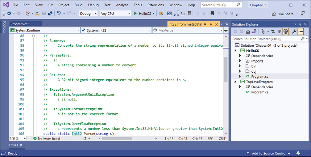Image resolution: width=311 pixels, height=157 pixels.
Task: Select Imports node in Solution Explorer
Action: tap(257, 61)
